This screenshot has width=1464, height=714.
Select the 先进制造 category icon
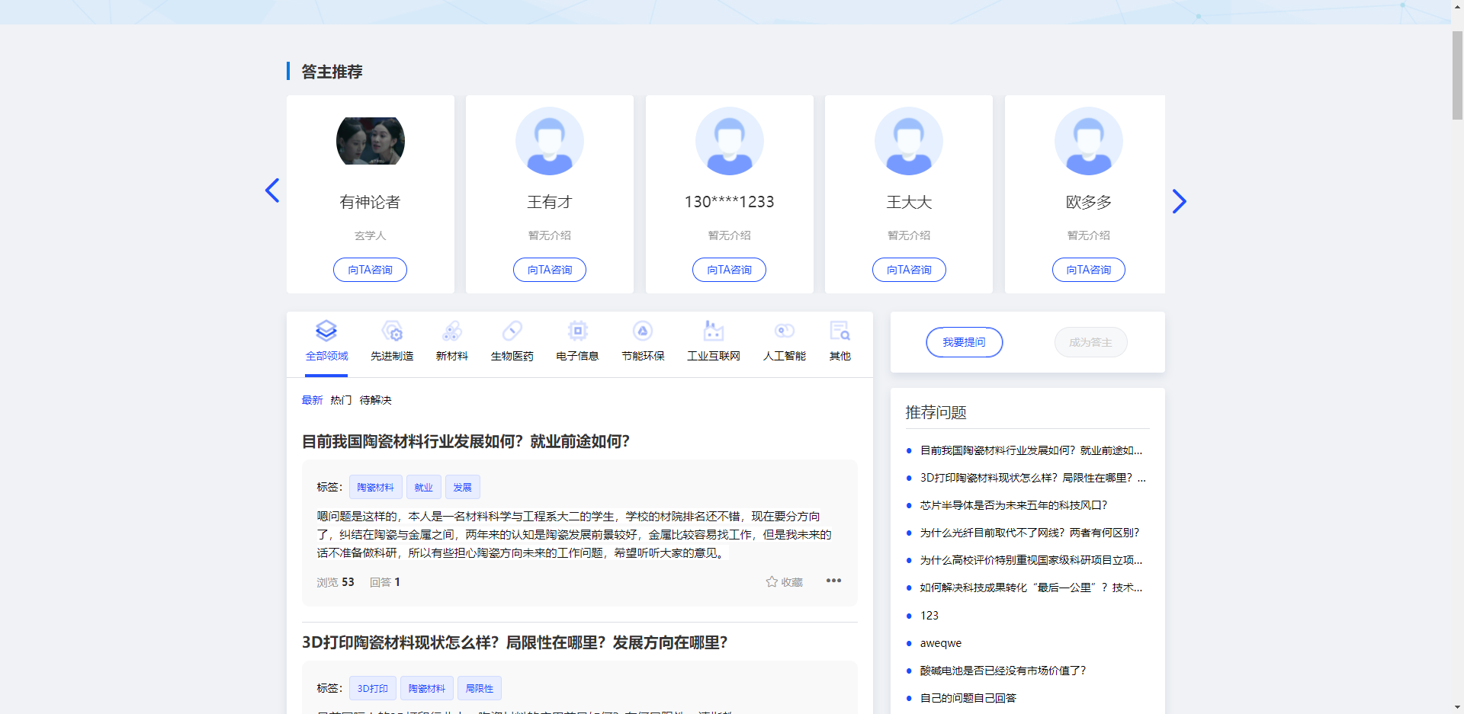pos(392,331)
